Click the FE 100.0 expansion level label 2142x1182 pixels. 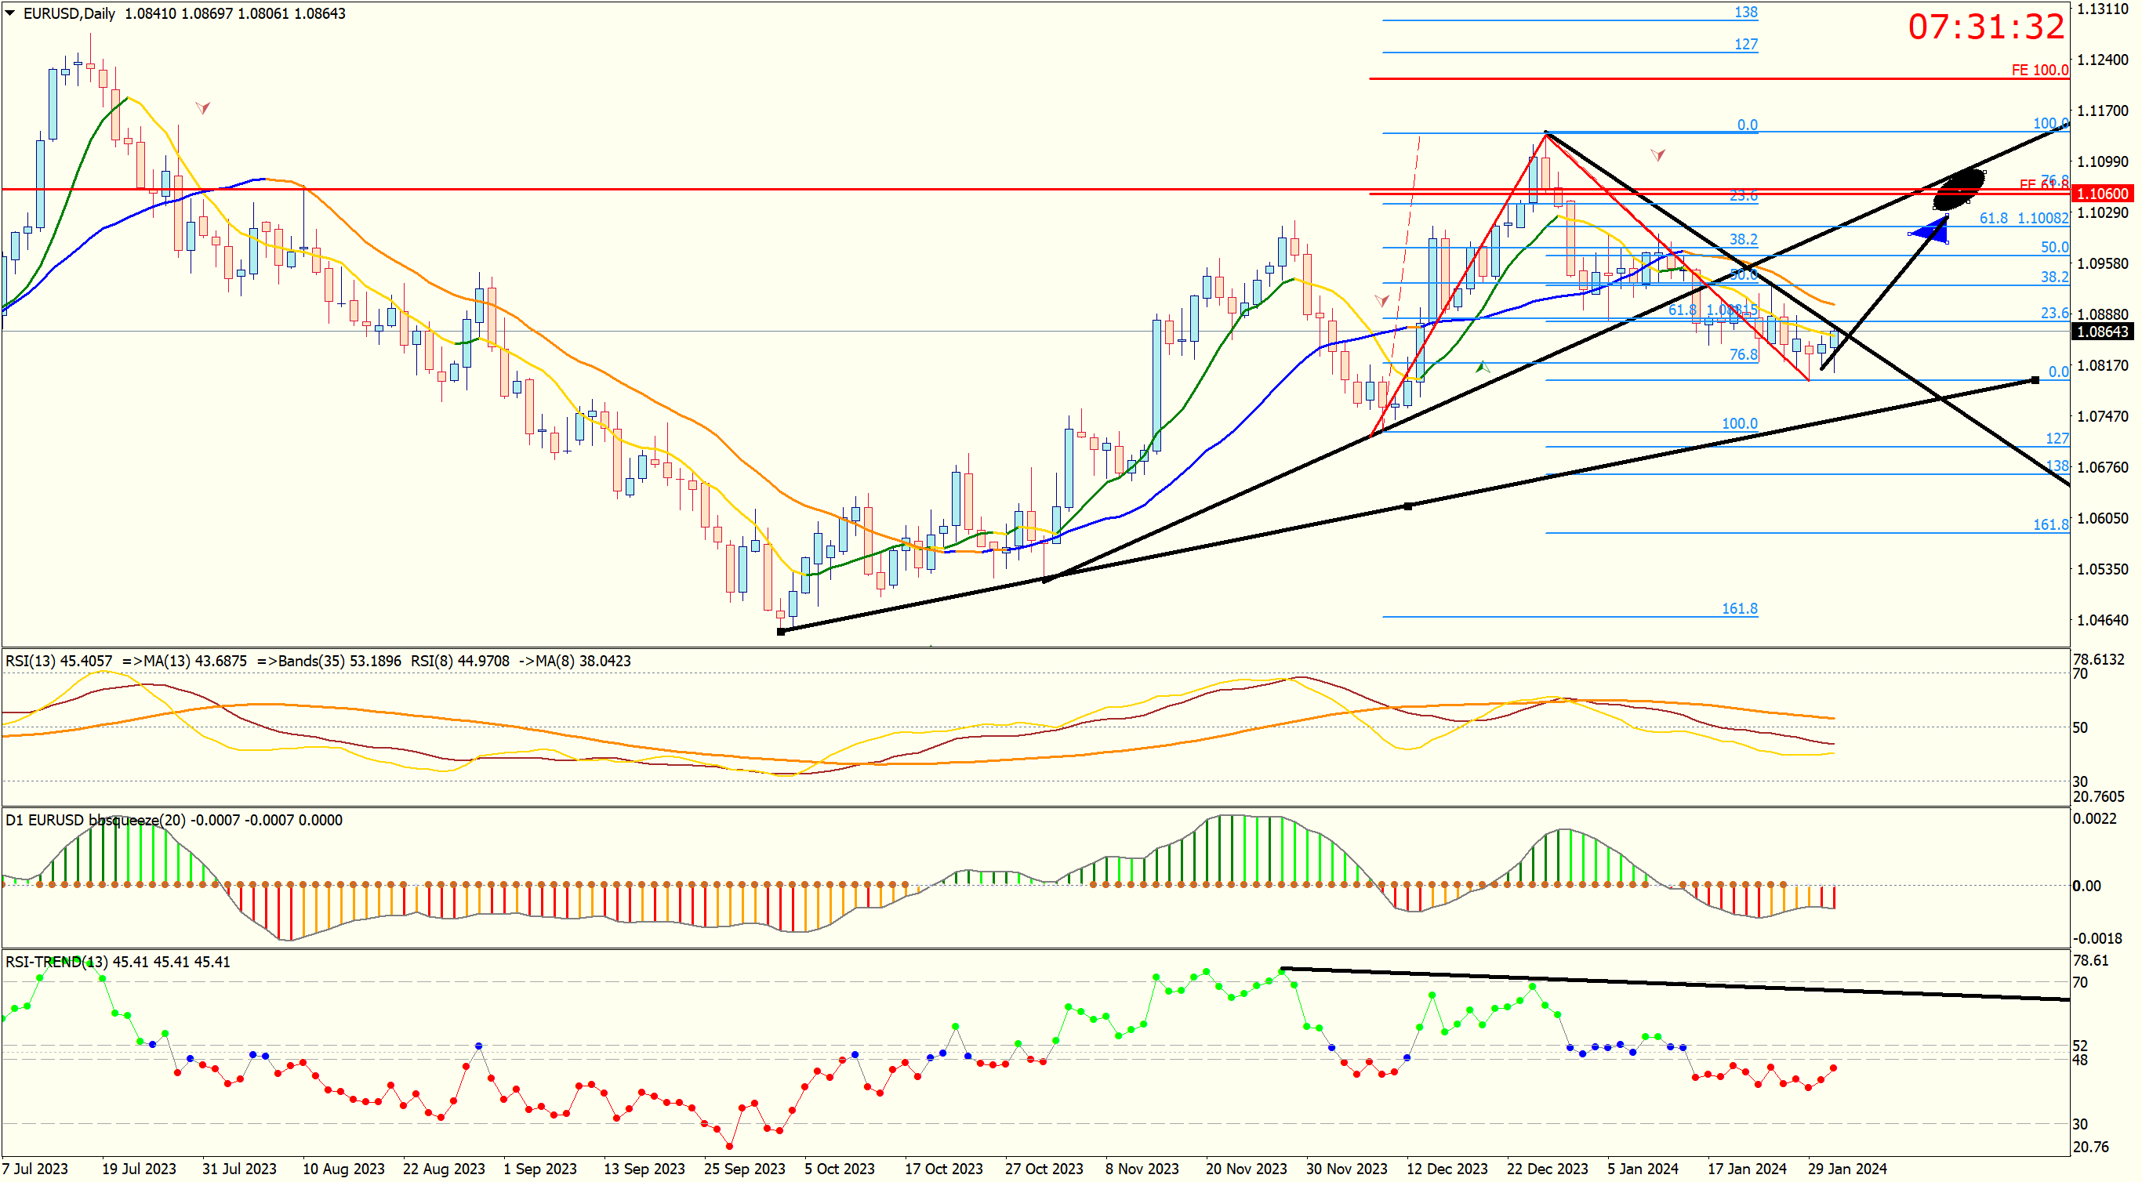pos(2039,70)
